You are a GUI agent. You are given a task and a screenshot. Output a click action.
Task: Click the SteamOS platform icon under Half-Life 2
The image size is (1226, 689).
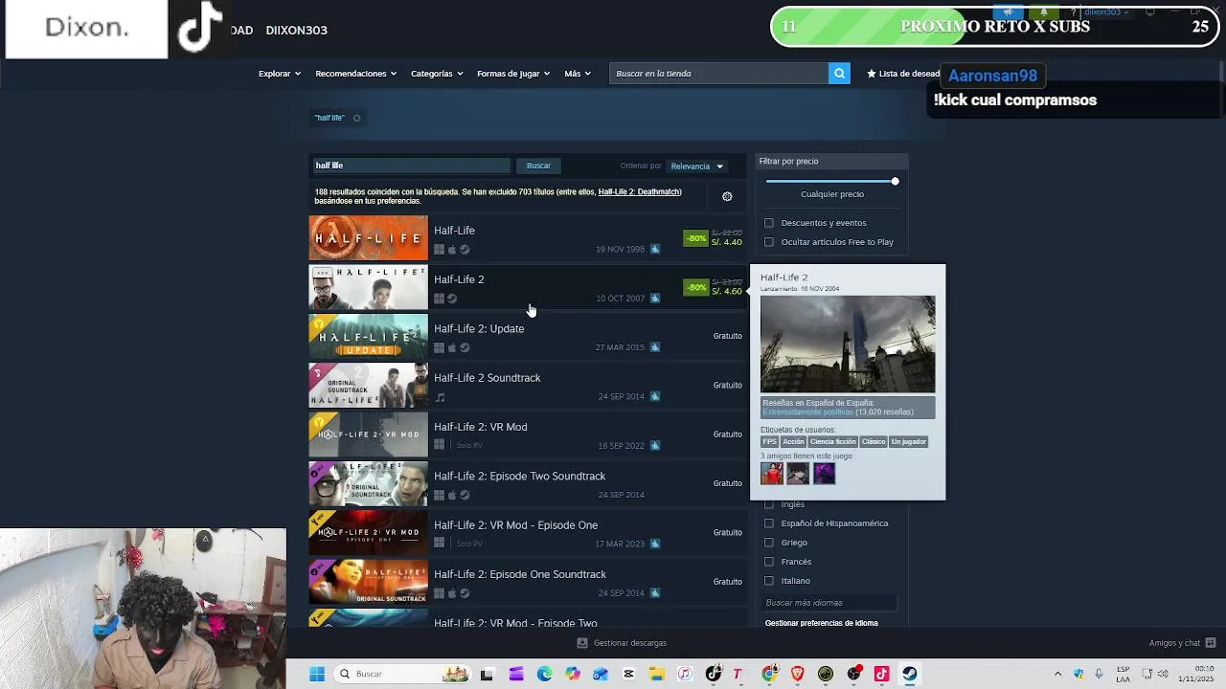pyautogui.click(x=452, y=299)
